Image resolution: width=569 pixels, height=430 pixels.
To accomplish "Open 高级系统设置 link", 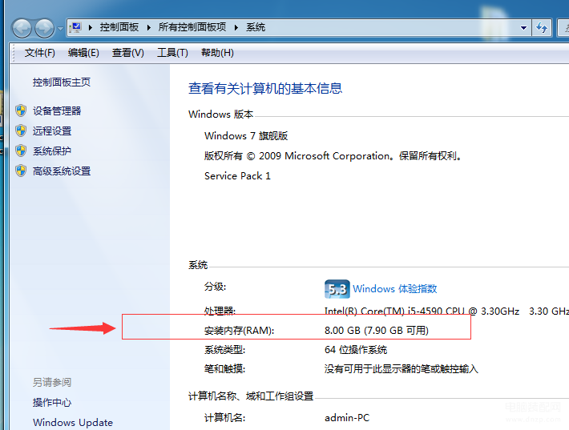I will pyautogui.click(x=62, y=171).
